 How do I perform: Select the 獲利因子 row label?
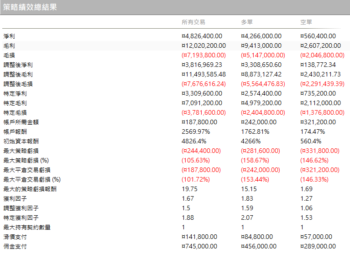coord(15,198)
